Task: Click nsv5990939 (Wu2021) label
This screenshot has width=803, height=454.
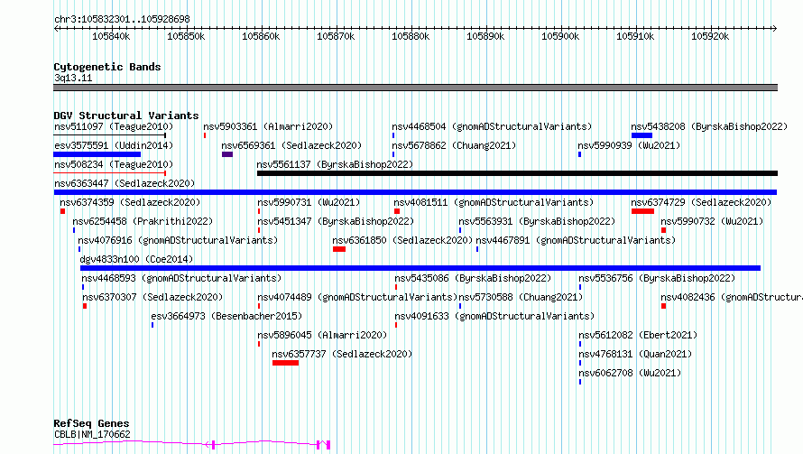Action: pos(629,145)
